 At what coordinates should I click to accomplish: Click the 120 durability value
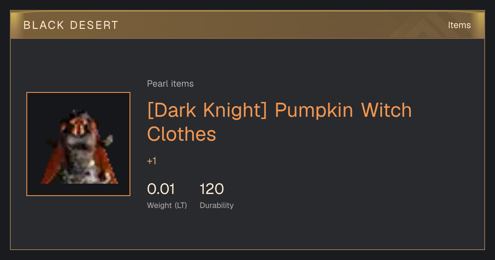(x=212, y=189)
